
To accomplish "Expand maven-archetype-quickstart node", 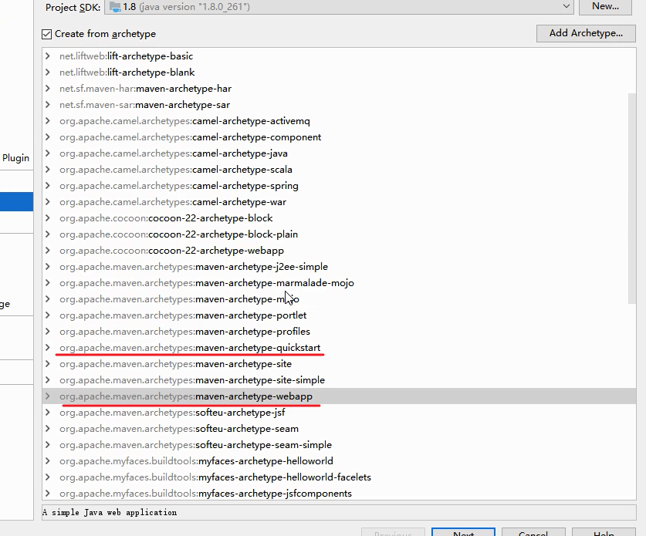I will [x=48, y=348].
